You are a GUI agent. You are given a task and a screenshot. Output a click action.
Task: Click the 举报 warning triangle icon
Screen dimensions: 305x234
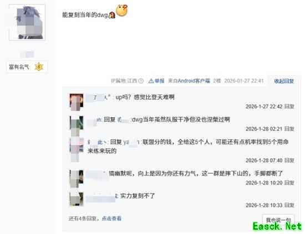(x=151, y=81)
